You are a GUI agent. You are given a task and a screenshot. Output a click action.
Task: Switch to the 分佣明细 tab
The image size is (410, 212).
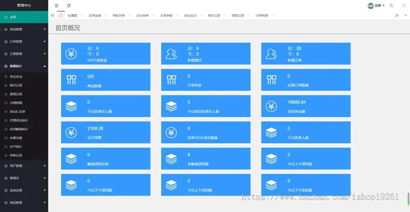coord(262,15)
